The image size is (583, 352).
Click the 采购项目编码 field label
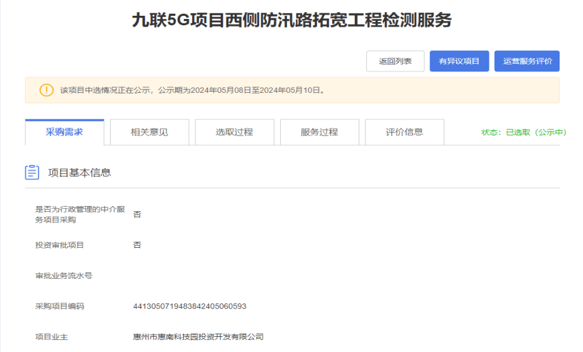pyautogui.click(x=59, y=306)
